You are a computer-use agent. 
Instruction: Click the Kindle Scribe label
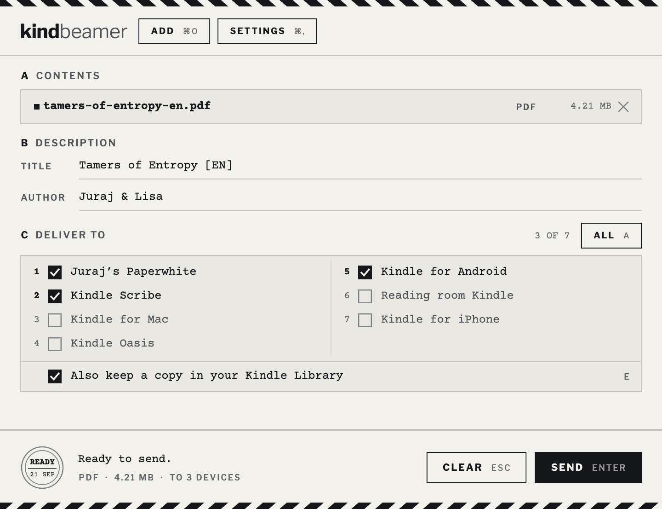[116, 295]
